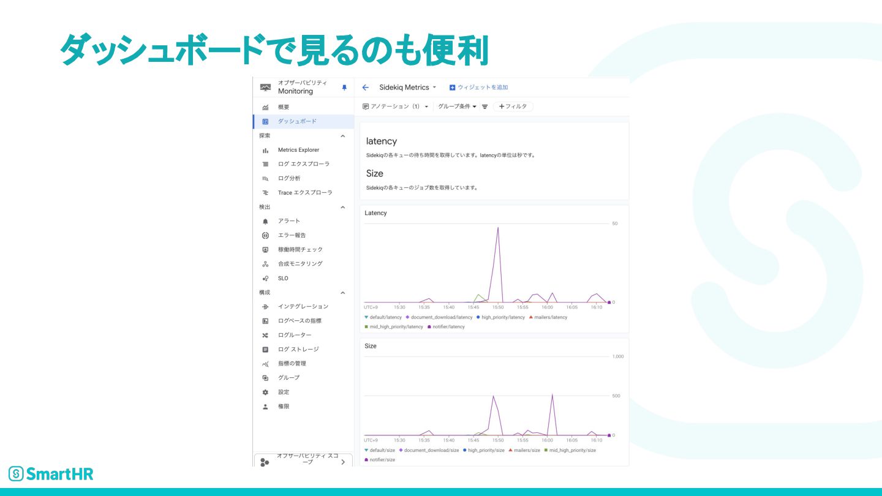The image size is (882, 496).
Task: Collapse the 構成 section
Action: click(342, 293)
